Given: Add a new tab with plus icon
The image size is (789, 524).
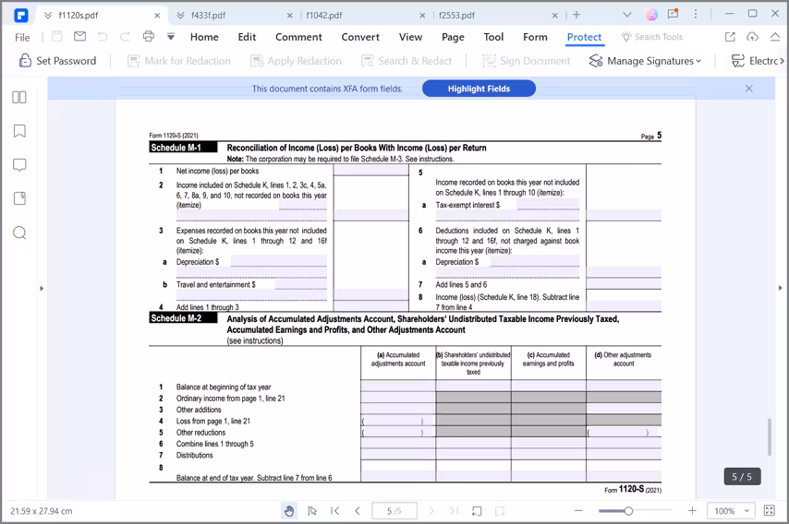Looking at the screenshot, I should [x=577, y=15].
